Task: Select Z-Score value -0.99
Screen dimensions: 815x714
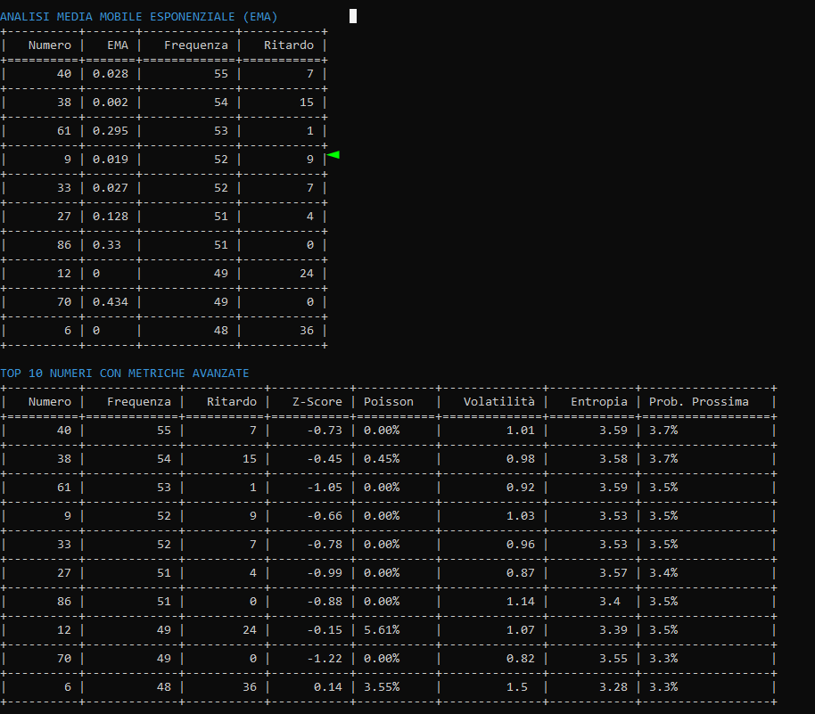Action: click(325, 573)
